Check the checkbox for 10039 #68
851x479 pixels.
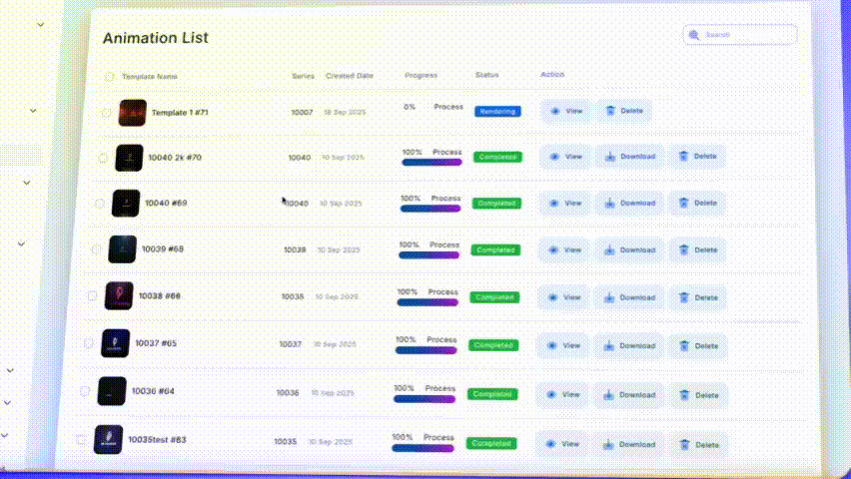pos(96,249)
